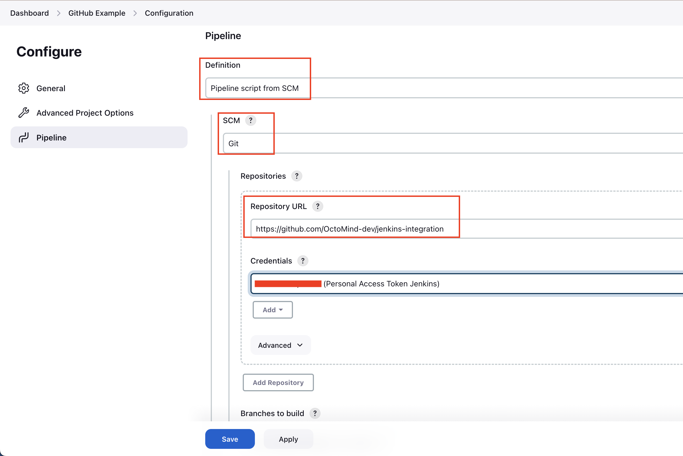Save the pipeline configuration

[230, 439]
